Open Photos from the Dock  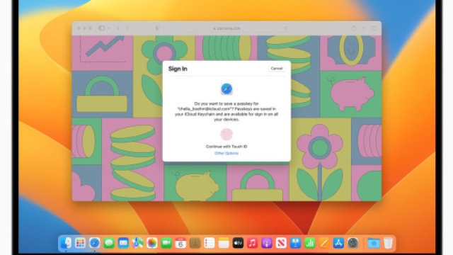point(152,243)
